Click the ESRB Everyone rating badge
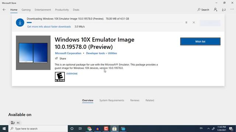236x132 pixels. [60, 77]
